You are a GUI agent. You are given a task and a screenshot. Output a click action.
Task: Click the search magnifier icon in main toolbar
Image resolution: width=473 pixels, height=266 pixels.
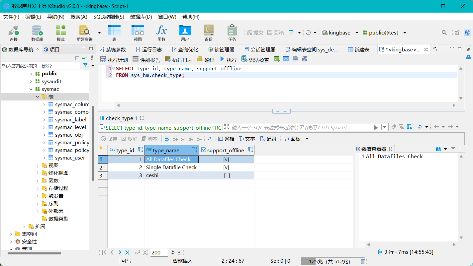point(444,33)
